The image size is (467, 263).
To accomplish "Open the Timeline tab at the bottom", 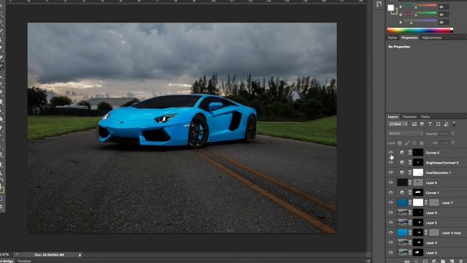I will (x=24, y=261).
